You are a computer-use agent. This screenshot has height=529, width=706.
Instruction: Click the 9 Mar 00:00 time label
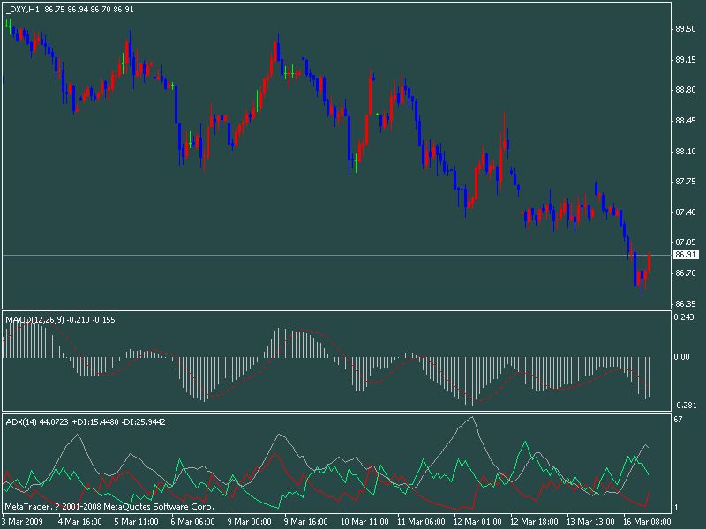pyautogui.click(x=250, y=522)
